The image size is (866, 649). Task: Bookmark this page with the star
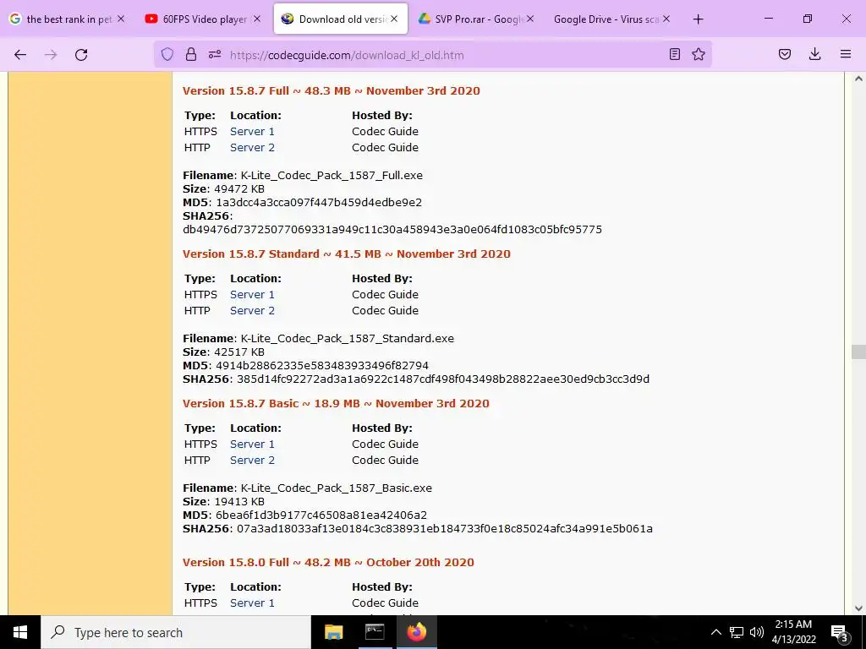coord(699,54)
